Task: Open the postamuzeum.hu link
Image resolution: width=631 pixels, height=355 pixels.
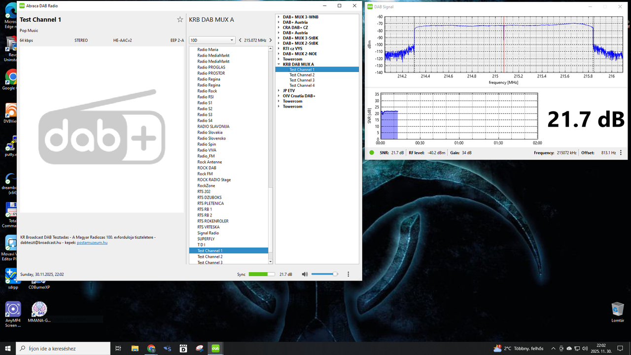Action: 92,243
